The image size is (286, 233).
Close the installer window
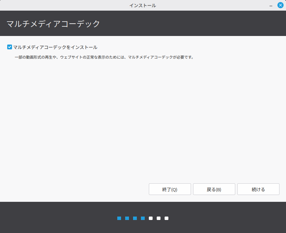280,5
